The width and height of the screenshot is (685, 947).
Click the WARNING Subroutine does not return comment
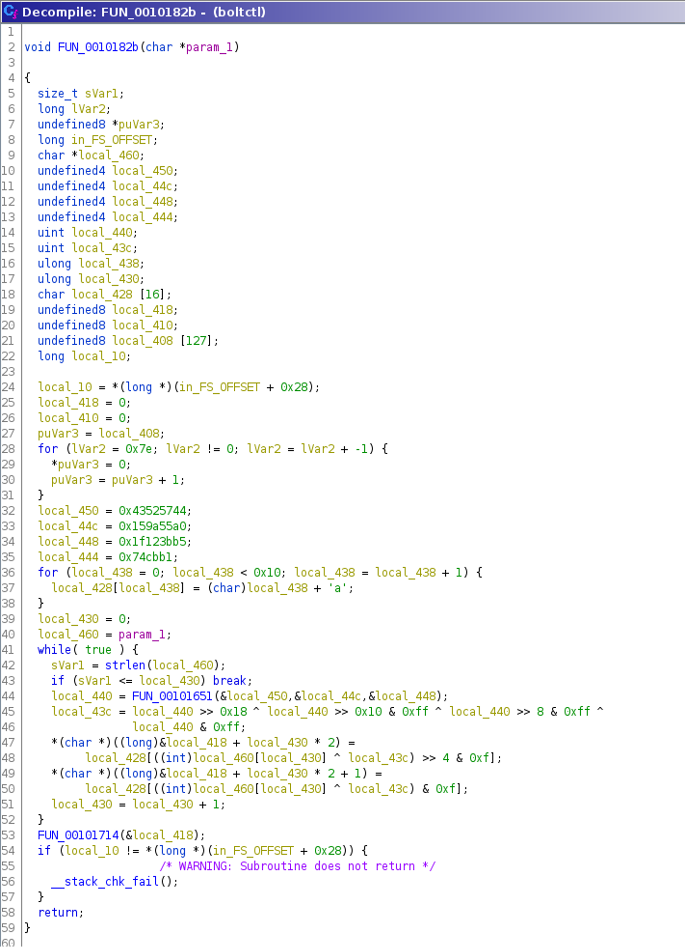tap(297, 866)
